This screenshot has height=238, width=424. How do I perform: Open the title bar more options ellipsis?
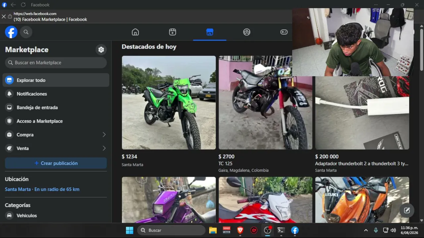coord(376,5)
